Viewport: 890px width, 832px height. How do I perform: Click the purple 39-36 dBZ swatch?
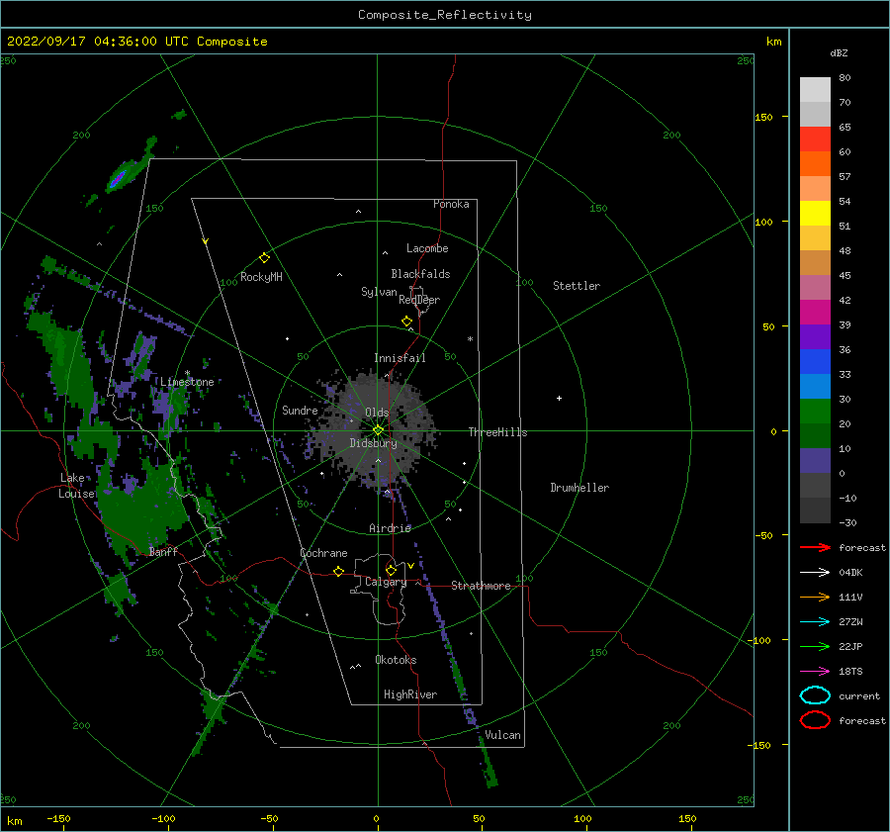(x=815, y=336)
